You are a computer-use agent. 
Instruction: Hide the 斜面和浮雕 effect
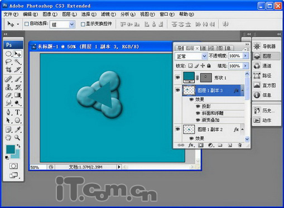[x=198, y=113]
